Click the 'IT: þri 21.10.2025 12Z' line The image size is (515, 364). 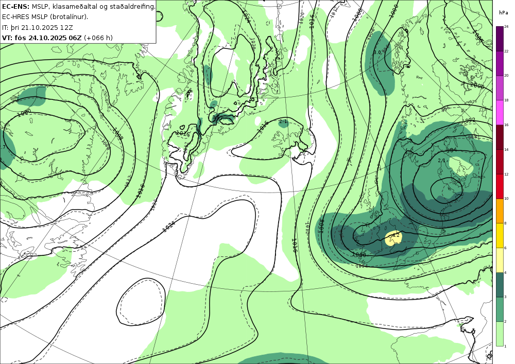tap(38, 27)
